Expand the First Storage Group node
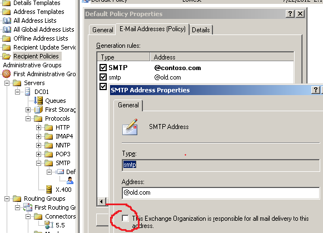323x233 pixels. point(28,110)
